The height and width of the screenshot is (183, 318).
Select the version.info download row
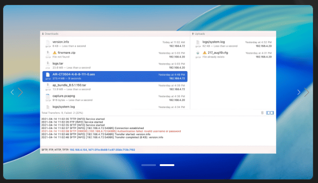[115, 44]
